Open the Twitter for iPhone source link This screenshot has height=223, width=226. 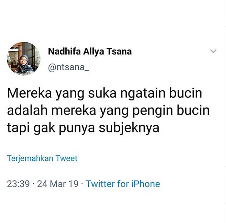pyautogui.click(x=123, y=184)
